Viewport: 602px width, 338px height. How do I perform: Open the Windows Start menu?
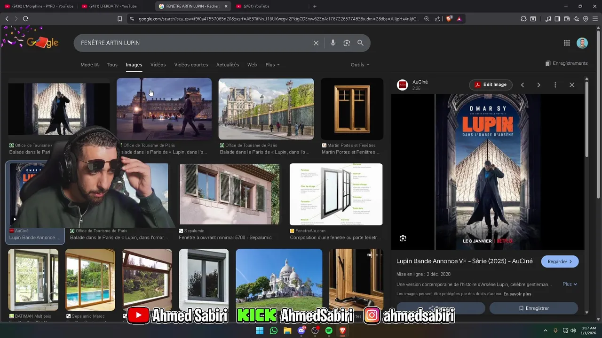tap(260, 330)
